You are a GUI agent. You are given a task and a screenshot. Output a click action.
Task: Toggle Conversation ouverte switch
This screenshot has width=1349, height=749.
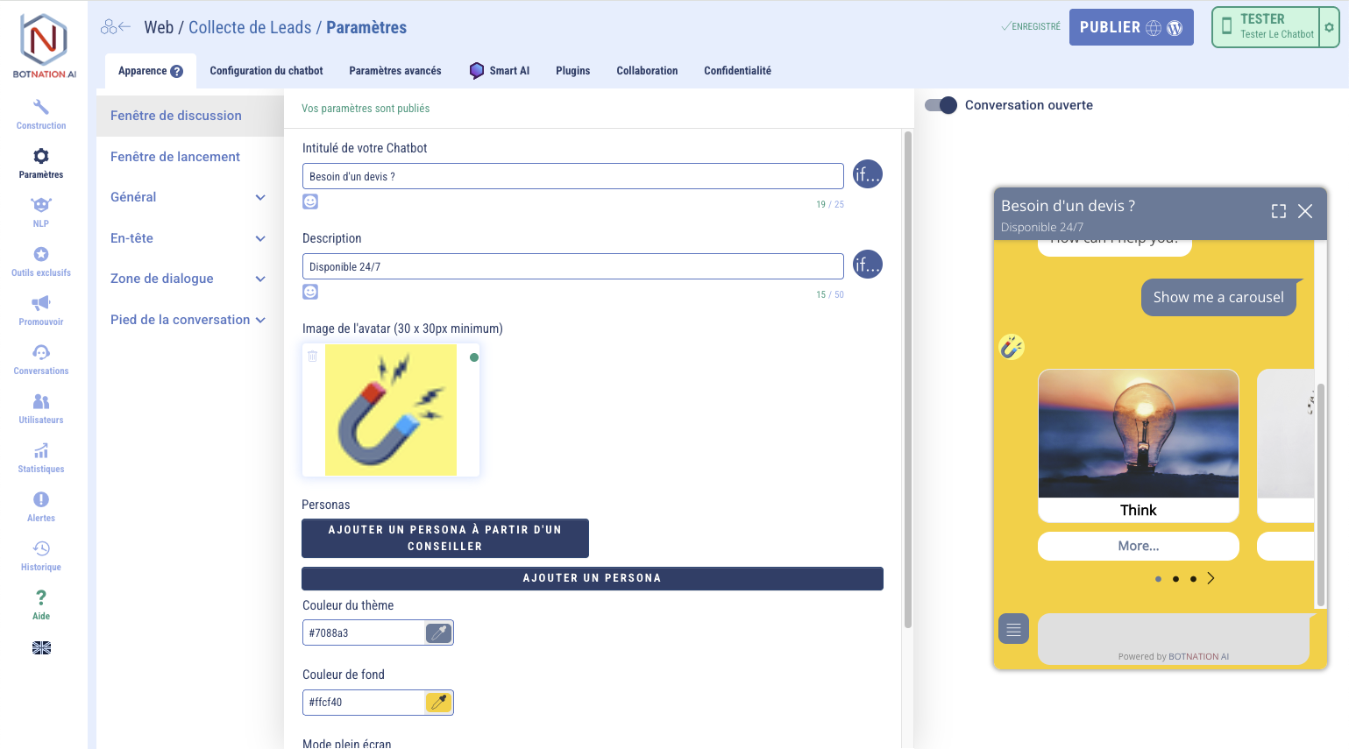[941, 105]
